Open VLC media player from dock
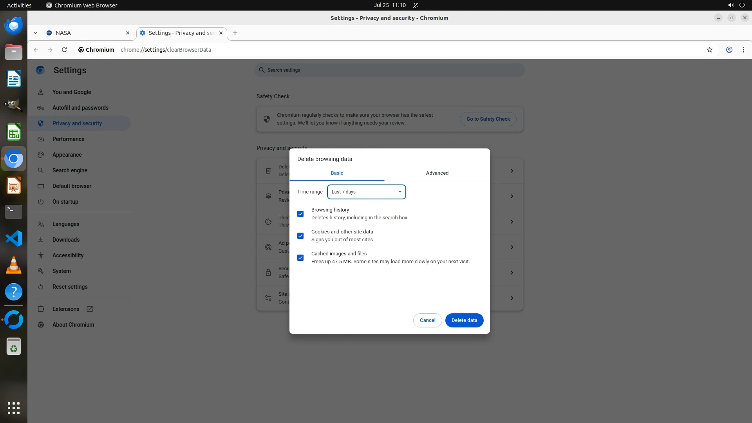Viewport: 752px width, 423px height. pyautogui.click(x=14, y=265)
